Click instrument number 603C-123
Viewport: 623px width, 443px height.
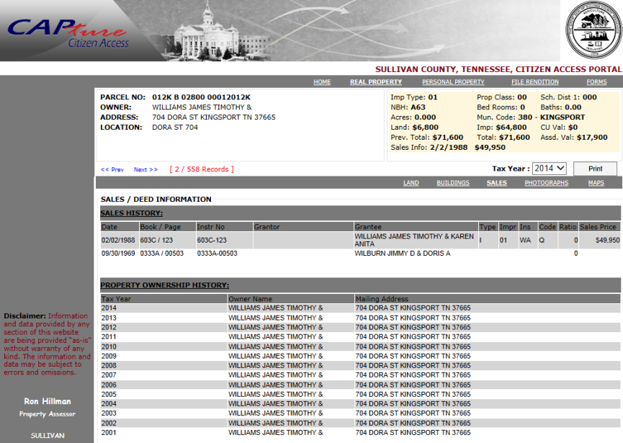tap(212, 241)
